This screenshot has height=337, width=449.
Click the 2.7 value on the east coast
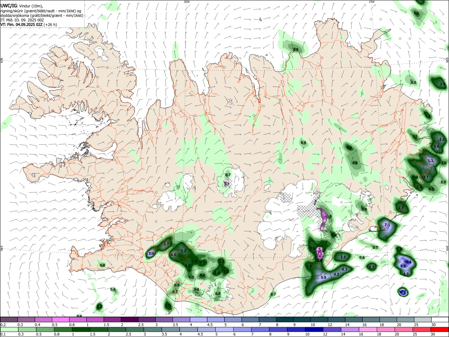coord(401,208)
